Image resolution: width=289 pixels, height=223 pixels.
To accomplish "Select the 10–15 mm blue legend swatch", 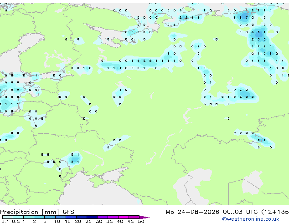I will coord(60,217).
